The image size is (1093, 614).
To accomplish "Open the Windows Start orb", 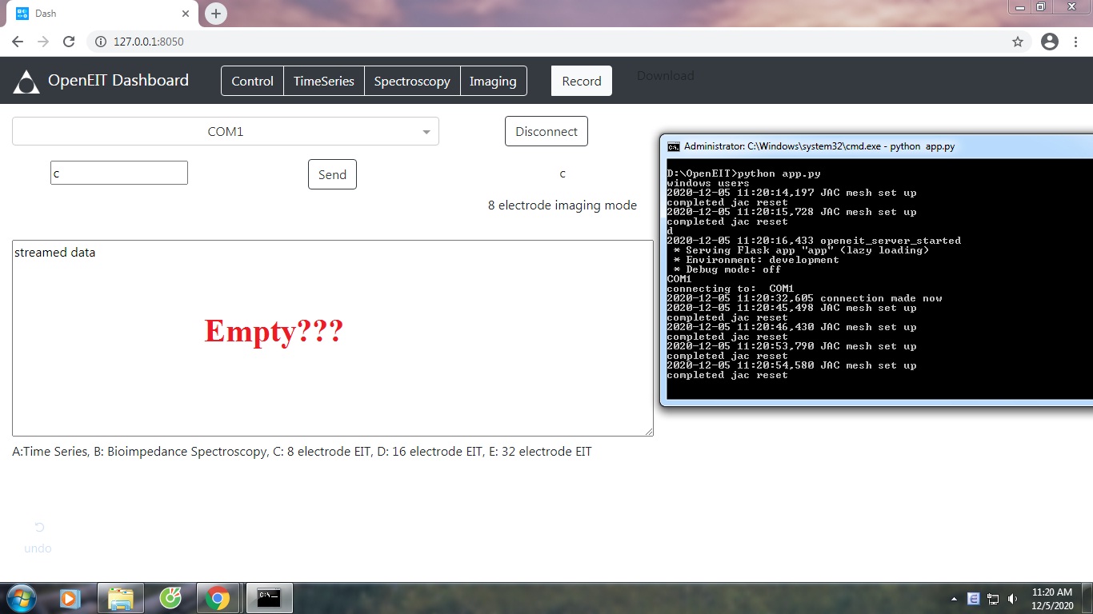I will (20, 597).
